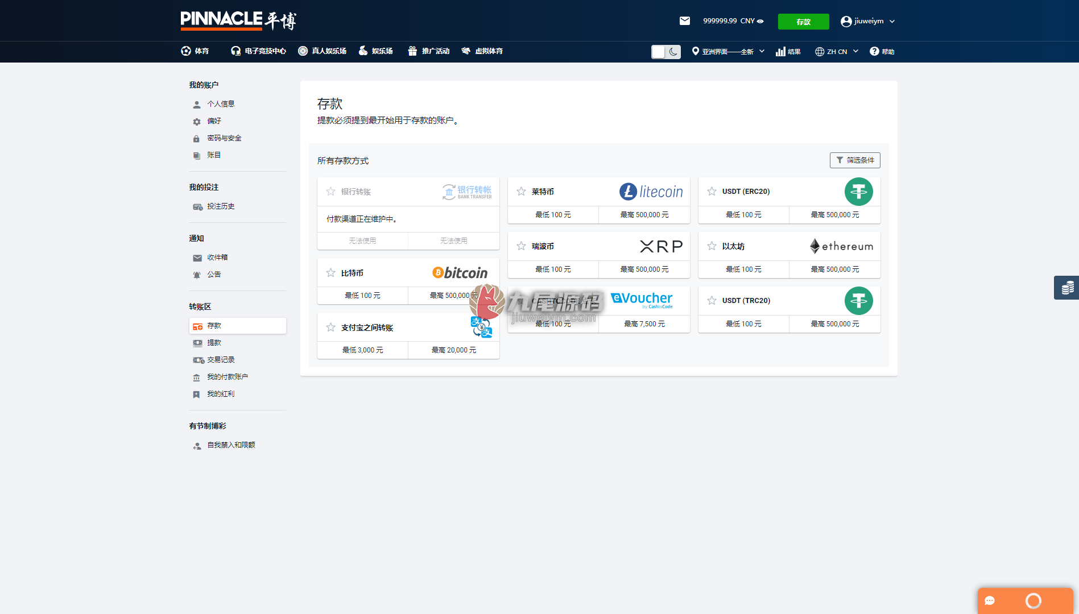Expand the Asian view interface dropdown
Image resolution: width=1079 pixels, height=614 pixels.
click(728, 52)
